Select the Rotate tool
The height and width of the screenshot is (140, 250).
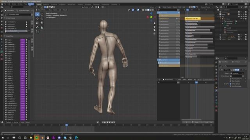tap(42, 19)
